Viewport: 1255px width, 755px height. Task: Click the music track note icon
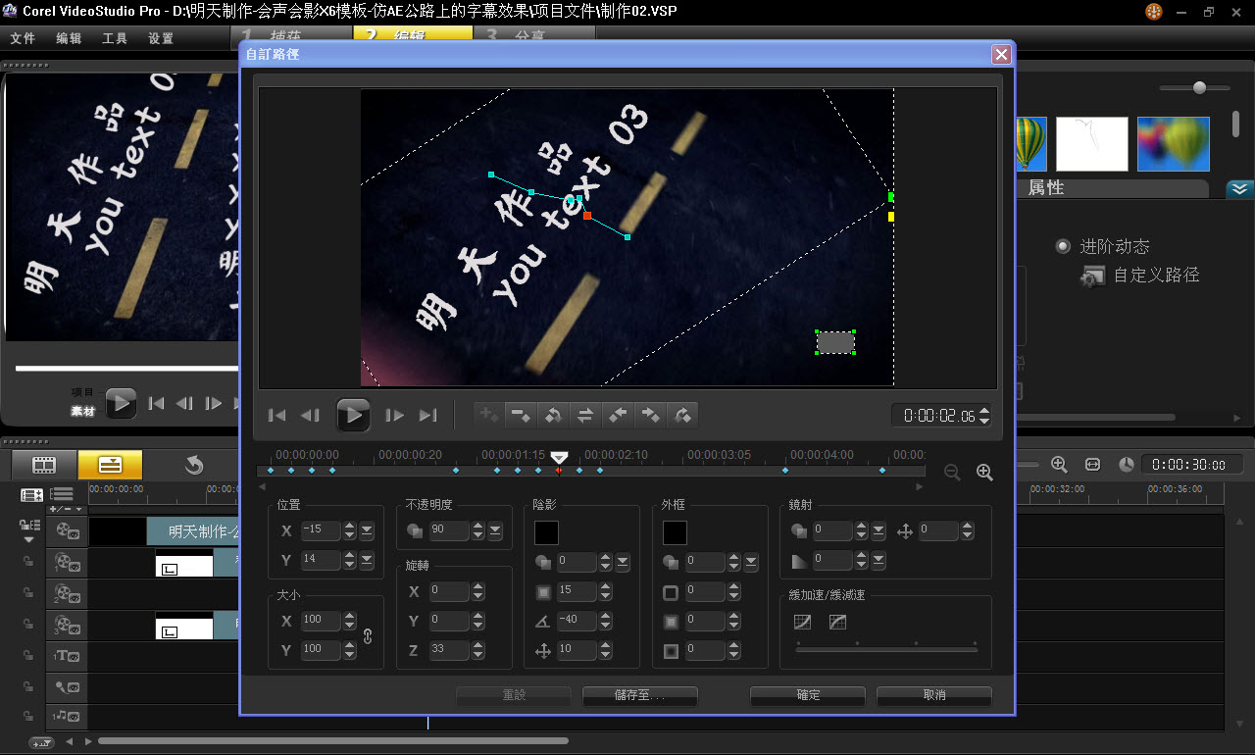click(x=68, y=717)
